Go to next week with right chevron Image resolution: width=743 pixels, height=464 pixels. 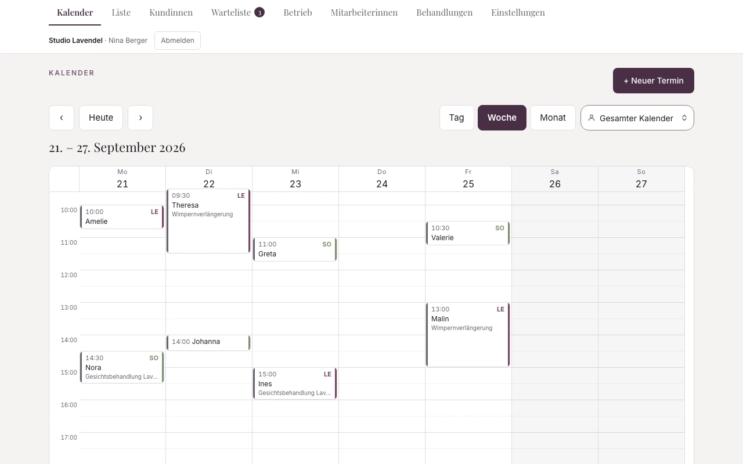point(140,118)
